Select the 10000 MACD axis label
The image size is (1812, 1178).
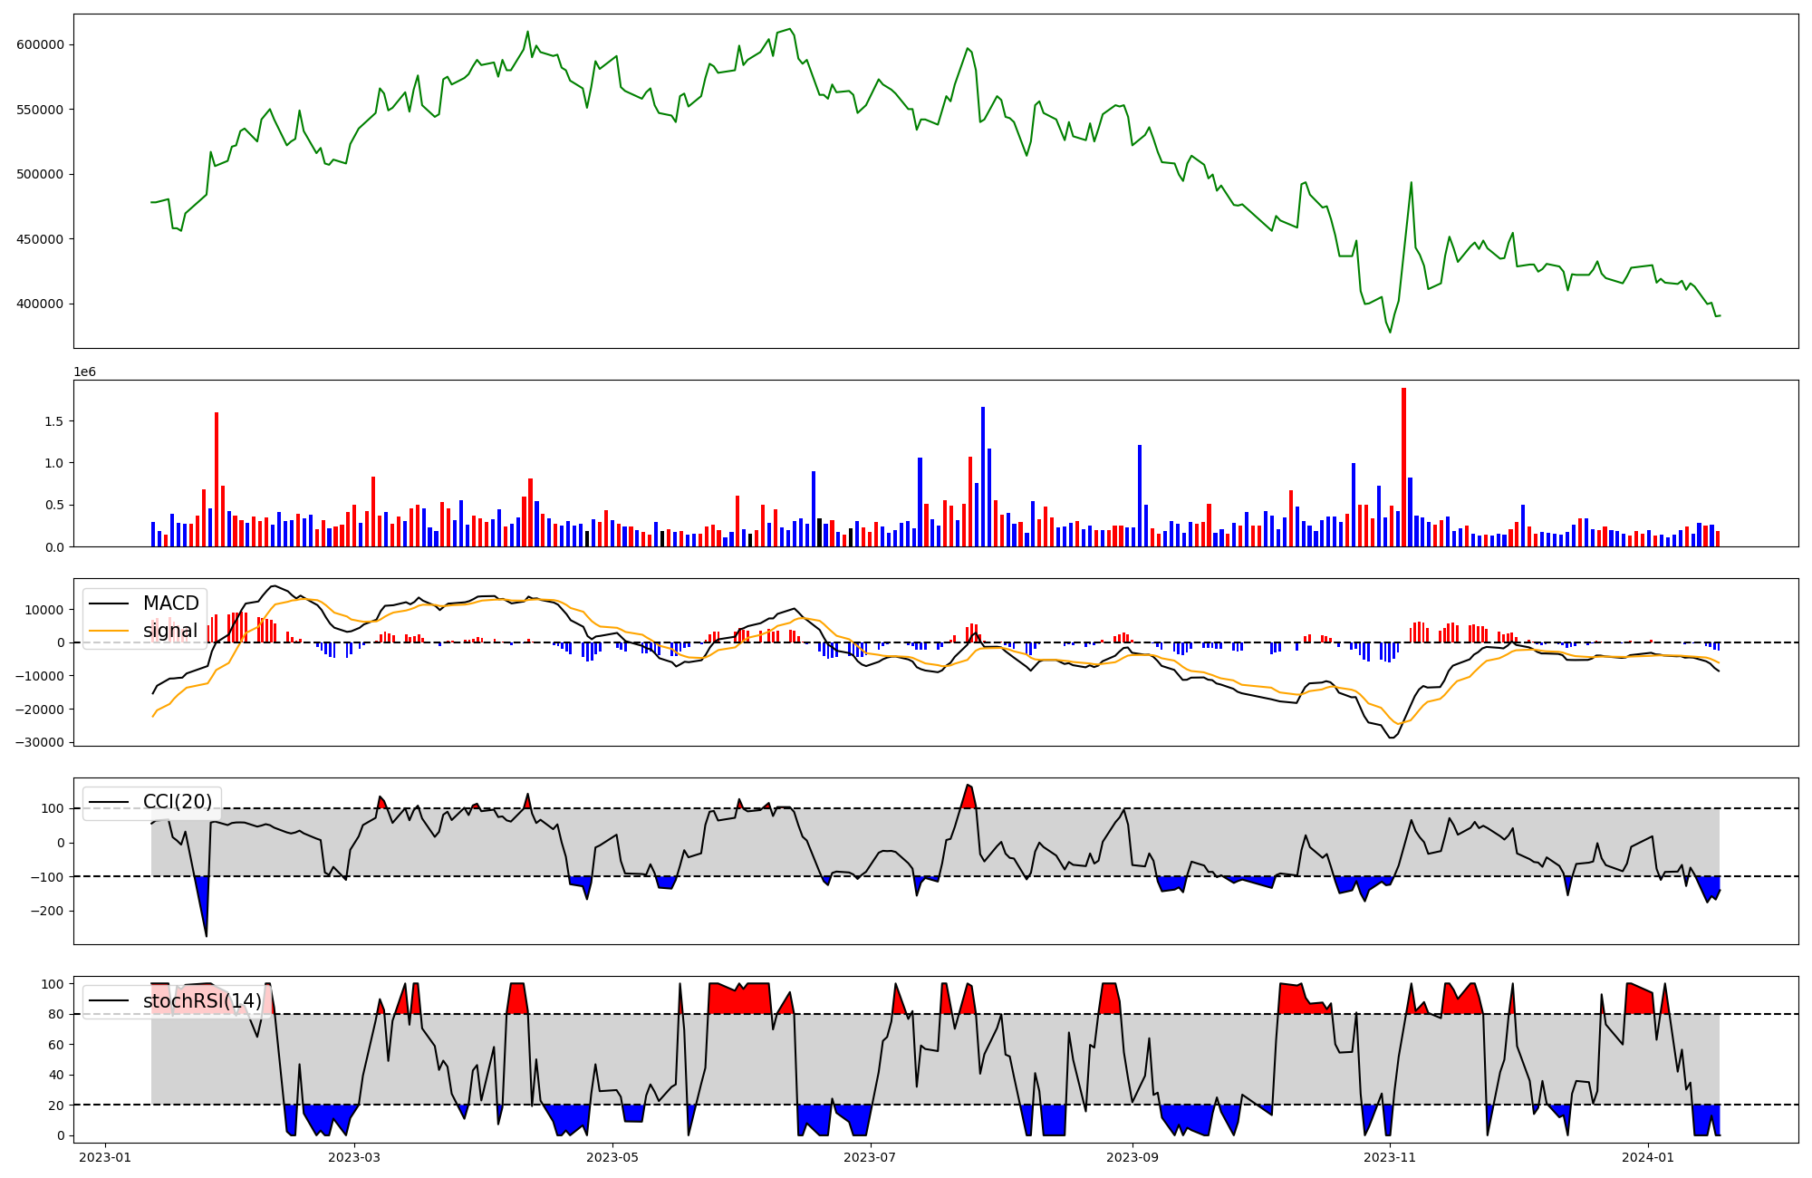pos(44,610)
